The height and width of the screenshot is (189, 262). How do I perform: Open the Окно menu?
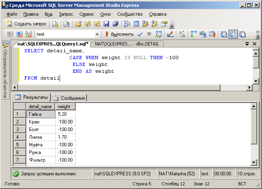click(x=105, y=14)
